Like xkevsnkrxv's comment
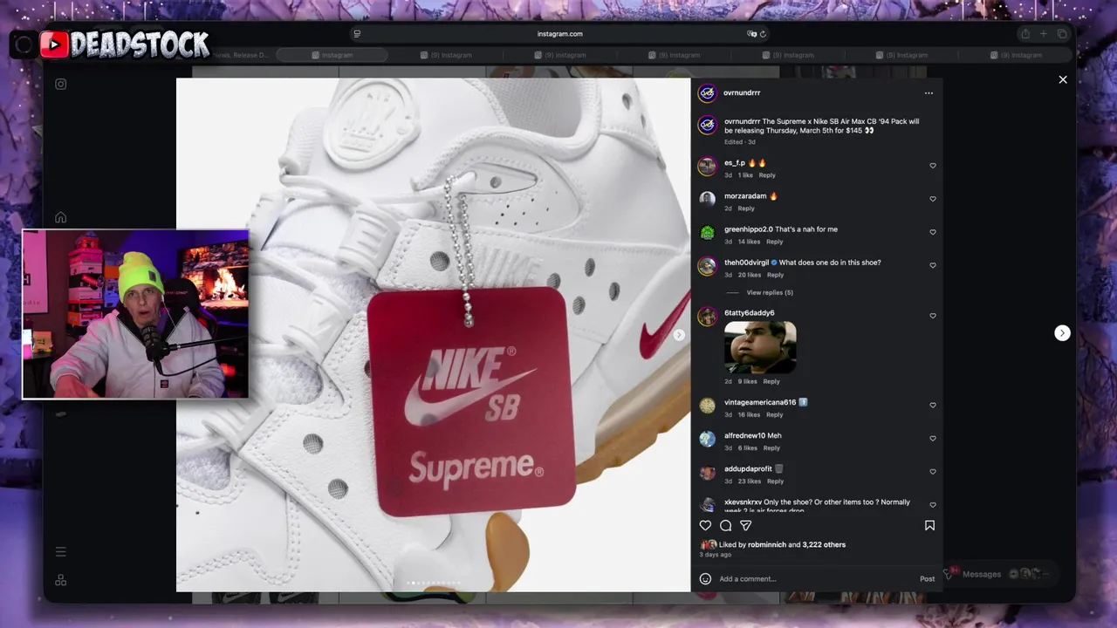This screenshot has width=1117, height=628. pyautogui.click(x=932, y=505)
